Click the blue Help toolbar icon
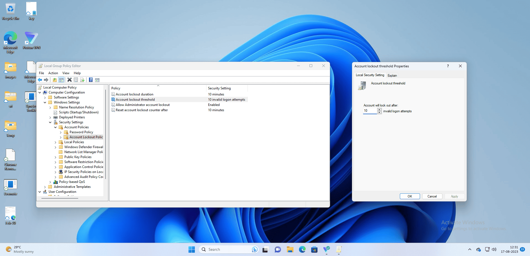Viewport: 530px width, 256px height. point(91,80)
